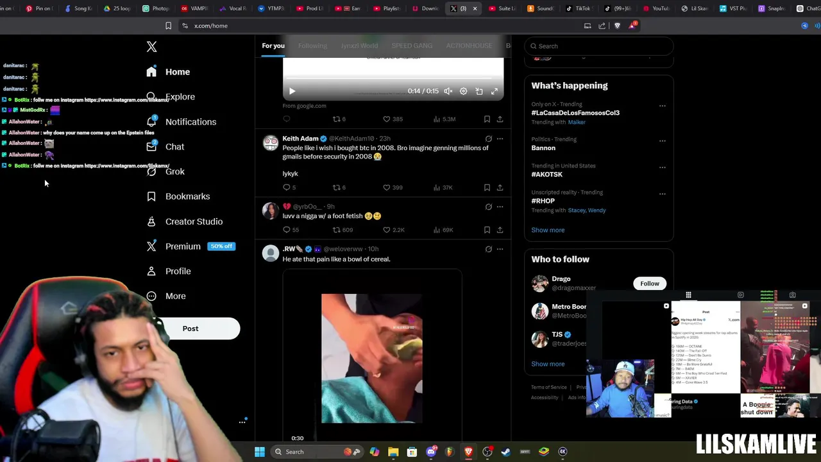Viewport: 821px width, 462px height.
Task: Click the browser bookmark icon
Action: point(168,26)
